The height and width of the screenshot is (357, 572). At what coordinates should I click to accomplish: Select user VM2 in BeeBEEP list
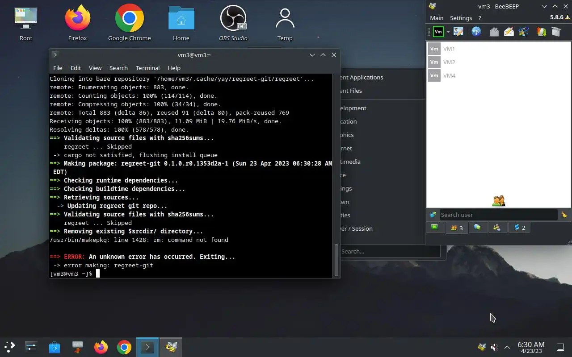click(498, 62)
